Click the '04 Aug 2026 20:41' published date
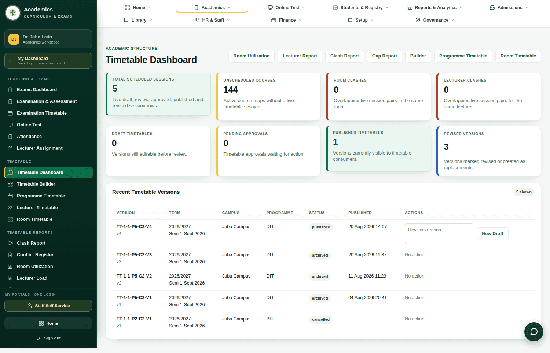This screenshot has width=550, height=353. 367,298
